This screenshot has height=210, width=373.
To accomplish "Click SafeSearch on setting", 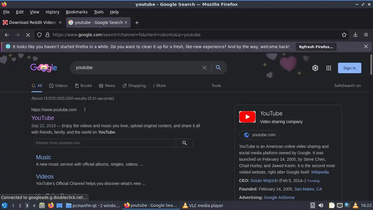I will pos(347,85).
